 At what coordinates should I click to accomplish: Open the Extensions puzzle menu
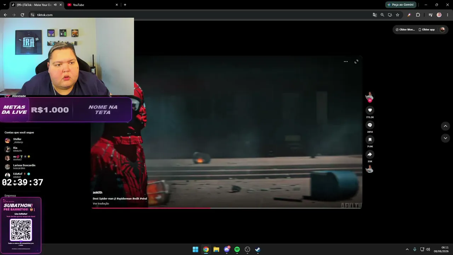click(418, 15)
